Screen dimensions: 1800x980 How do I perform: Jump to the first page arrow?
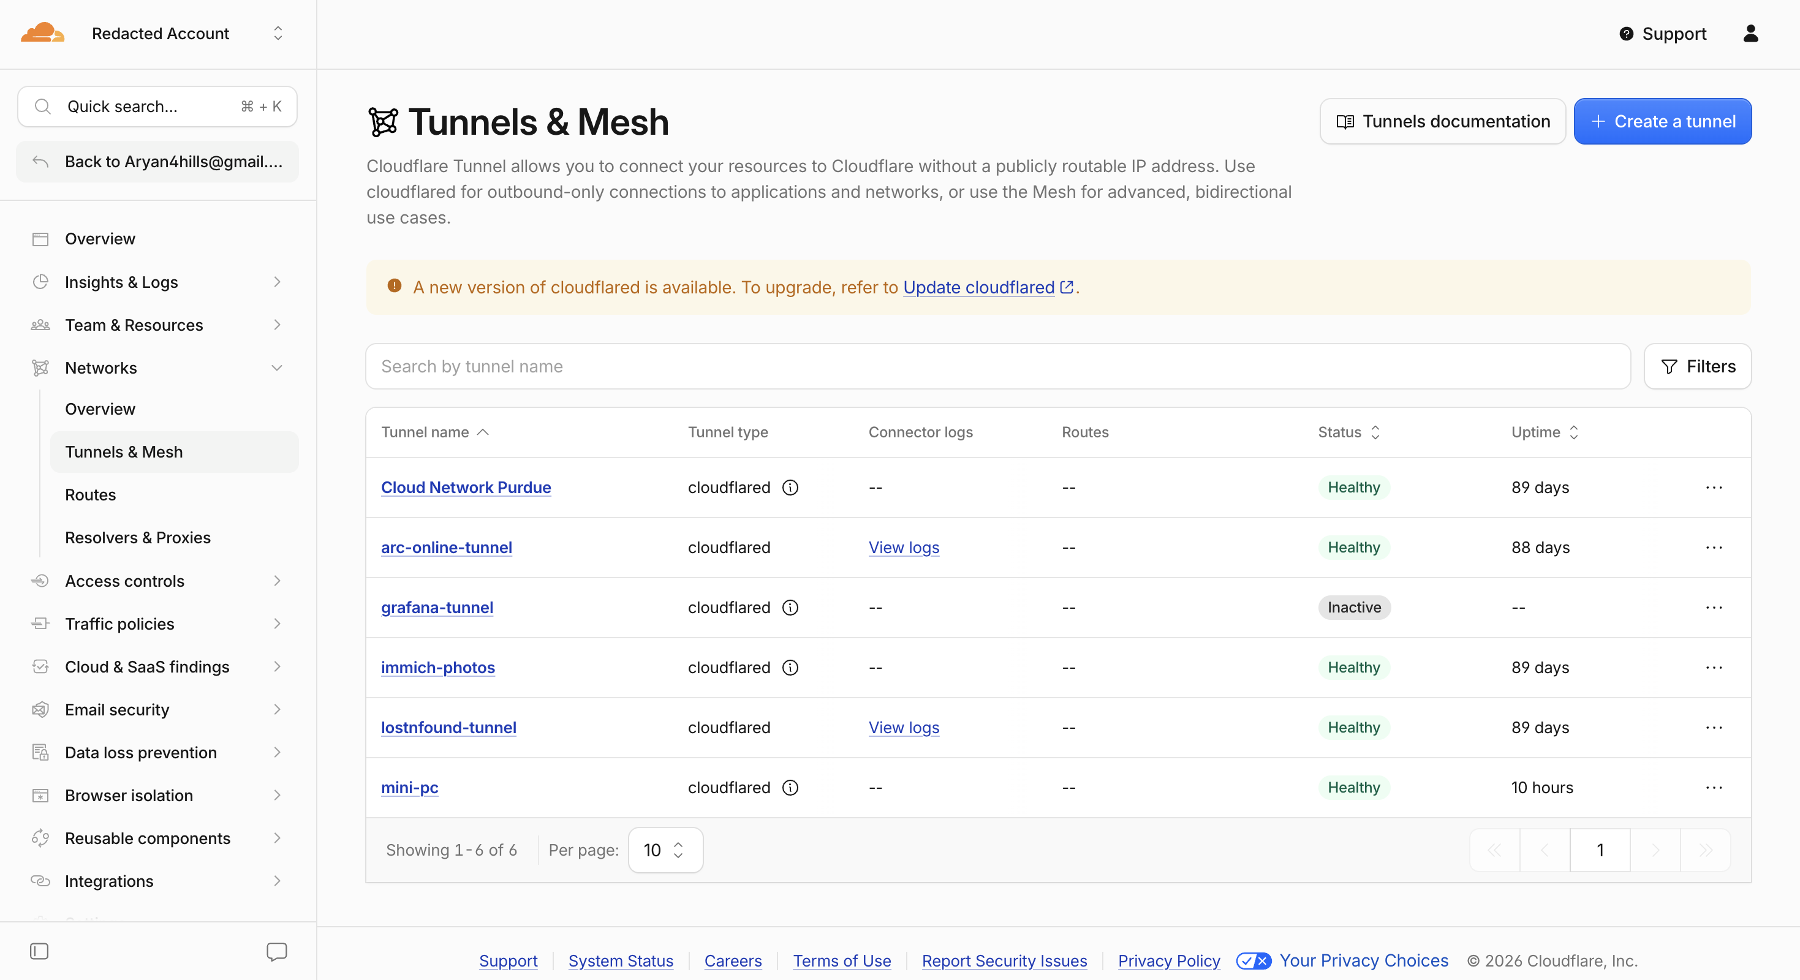(x=1495, y=850)
